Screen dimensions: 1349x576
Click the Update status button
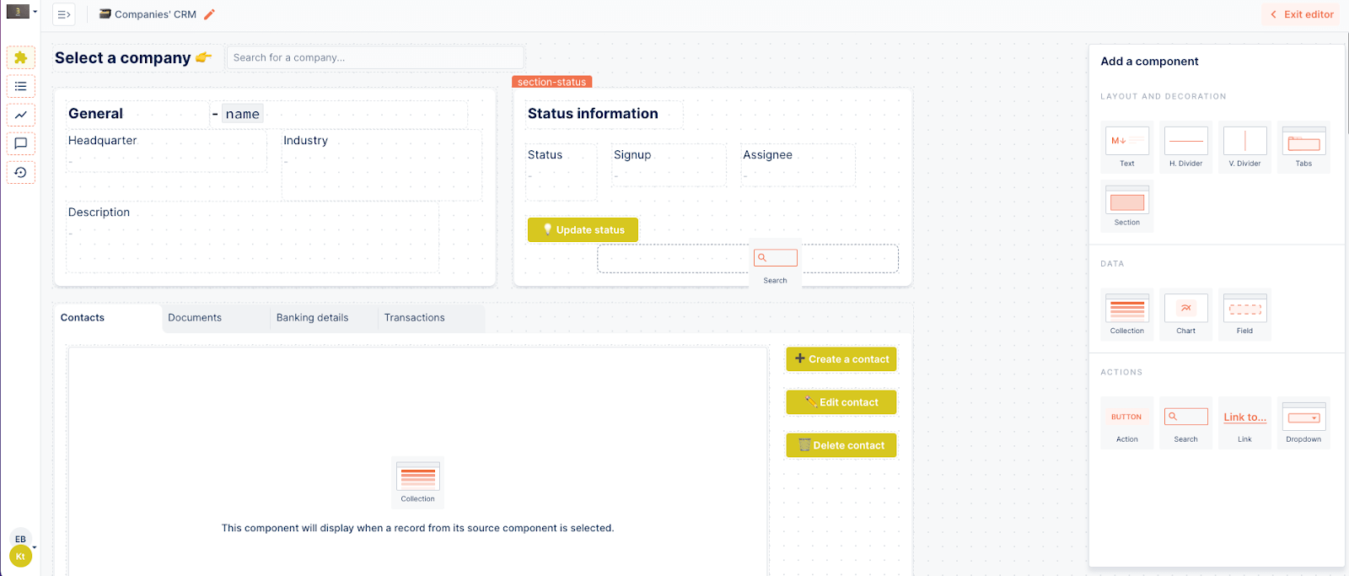583,229
